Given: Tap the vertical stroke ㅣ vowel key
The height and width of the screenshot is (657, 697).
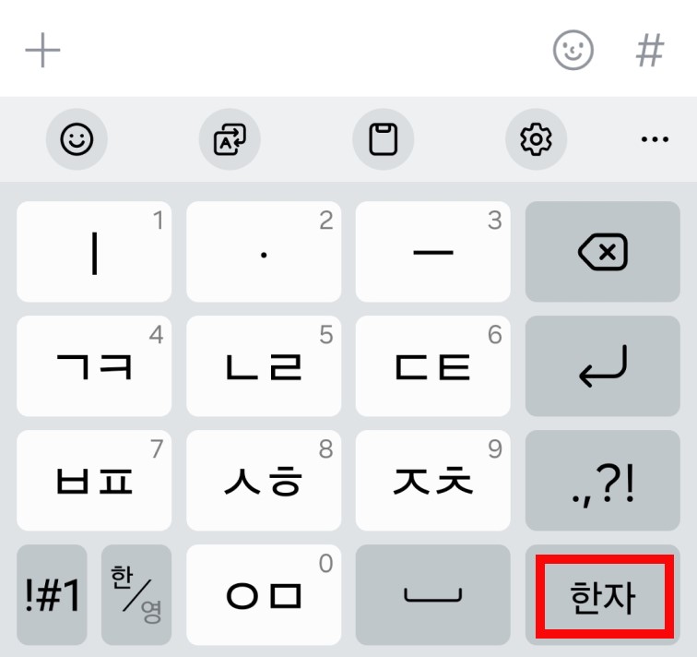Looking at the screenshot, I should click(94, 252).
